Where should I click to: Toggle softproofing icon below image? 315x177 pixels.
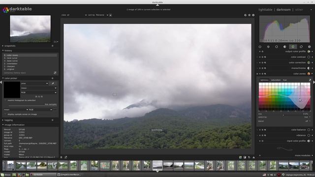[250, 157]
